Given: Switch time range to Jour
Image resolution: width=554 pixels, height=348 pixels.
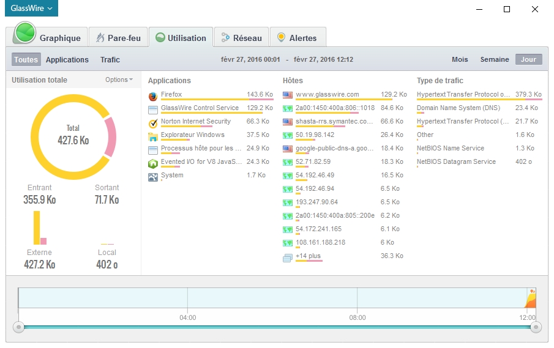Looking at the screenshot, I should (528, 59).
